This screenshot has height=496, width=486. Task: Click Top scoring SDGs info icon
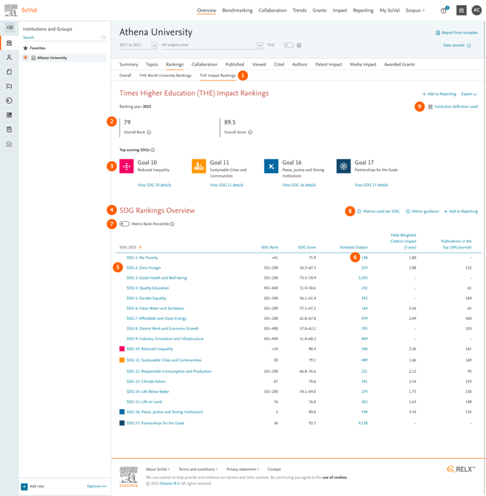(x=153, y=150)
